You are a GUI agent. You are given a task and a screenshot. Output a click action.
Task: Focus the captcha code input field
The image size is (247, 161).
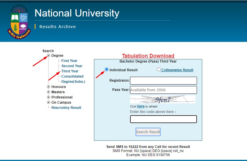point(164,119)
